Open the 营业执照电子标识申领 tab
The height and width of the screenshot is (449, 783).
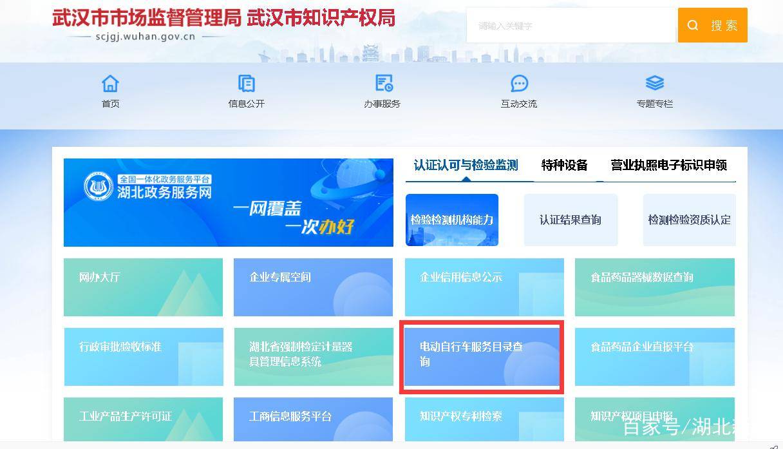[x=670, y=165]
